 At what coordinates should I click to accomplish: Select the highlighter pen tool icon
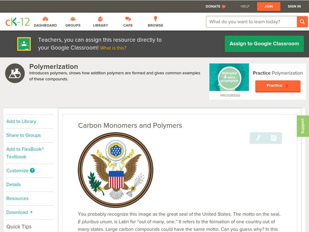point(258,138)
